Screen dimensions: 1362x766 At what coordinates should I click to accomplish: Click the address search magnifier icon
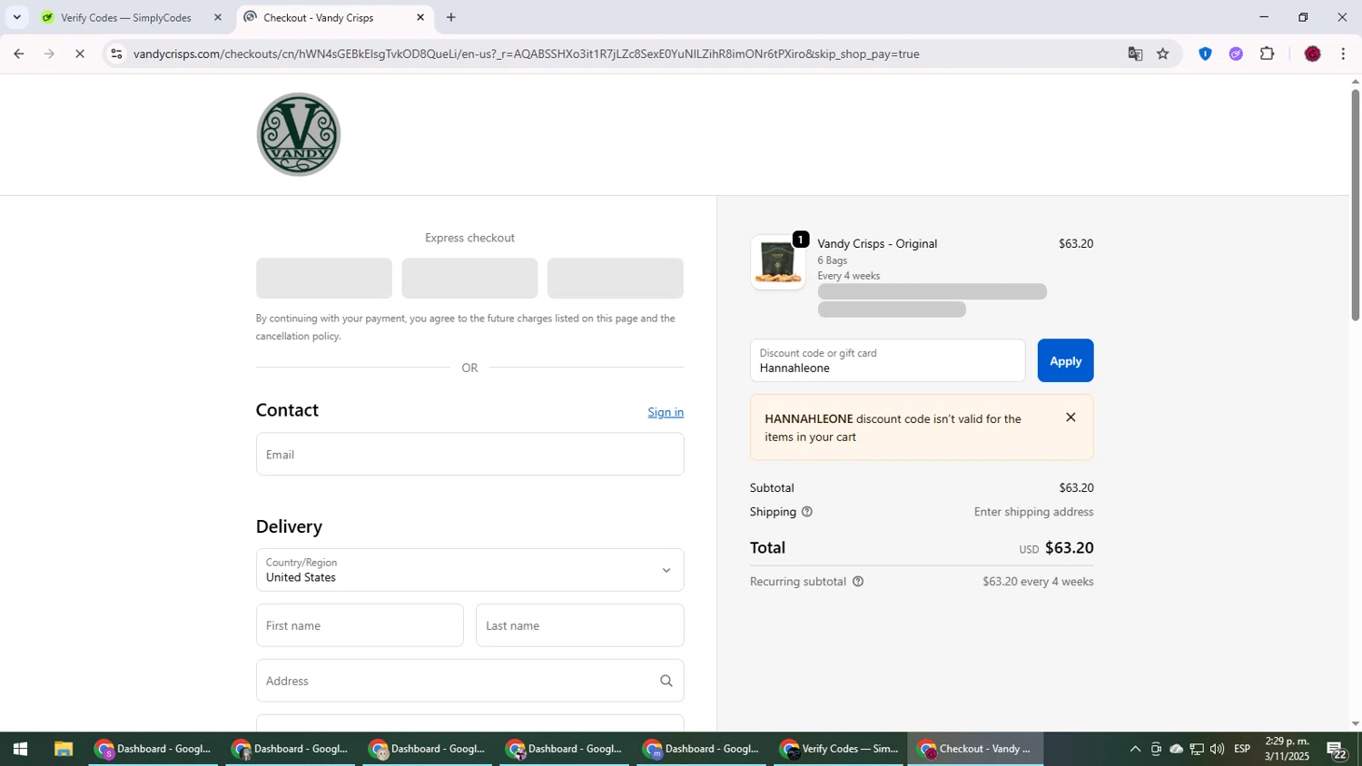(x=666, y=681)
